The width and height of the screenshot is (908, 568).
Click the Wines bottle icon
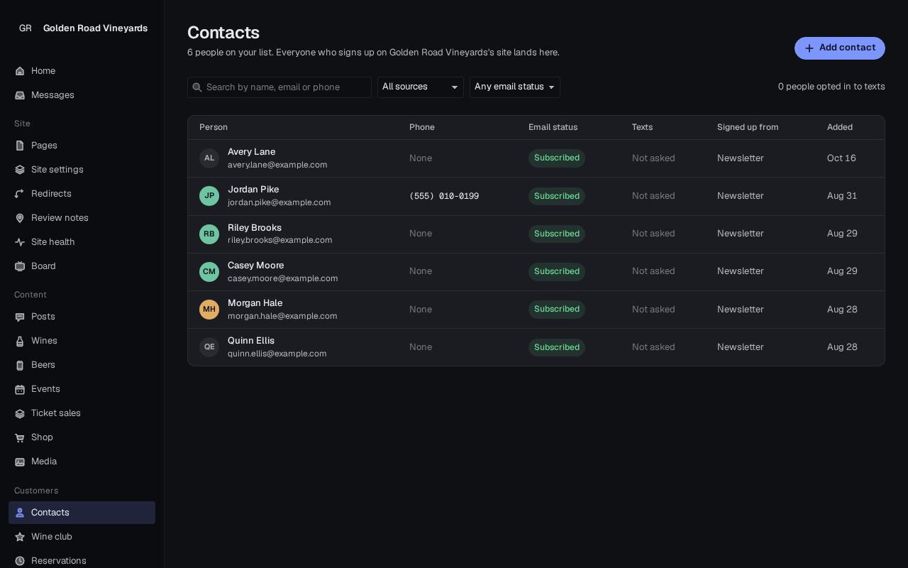(20, 341)
